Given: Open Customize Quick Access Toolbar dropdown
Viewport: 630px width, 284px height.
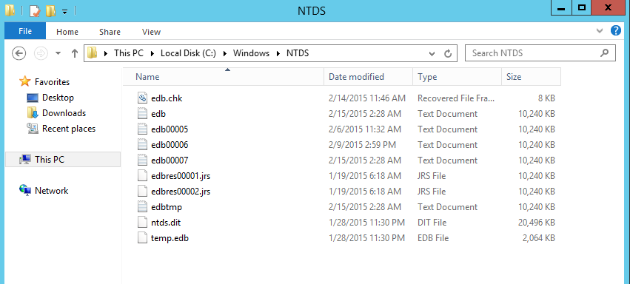Looking at the screenshot, I should coord(64,12).
